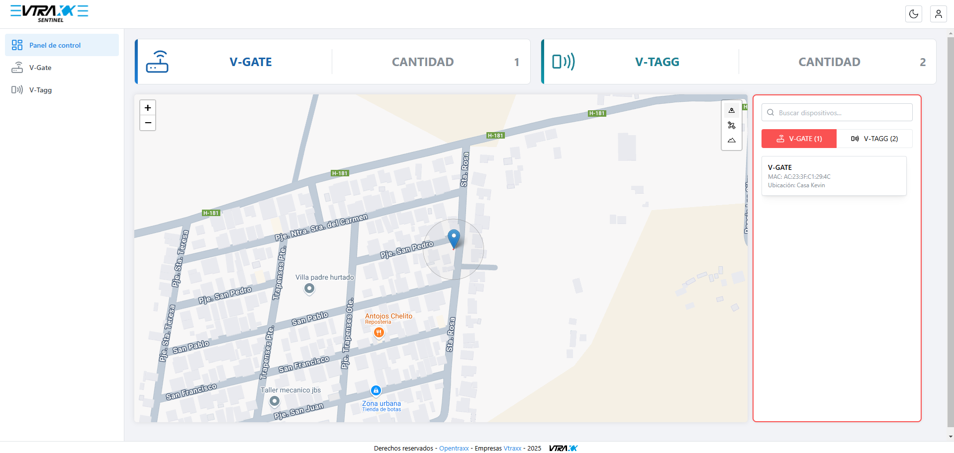This screenshot has height=453, width=954.
Task: Click the blue device marker on the map
Action: coord(454,239)
